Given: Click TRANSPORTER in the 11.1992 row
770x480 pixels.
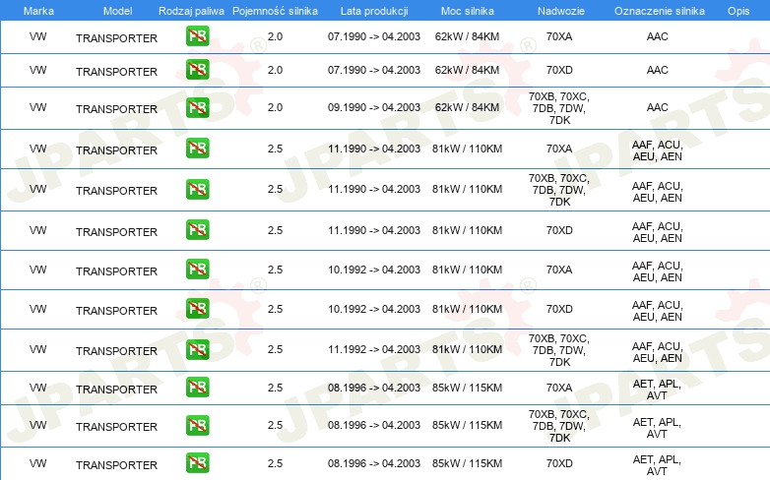Looking at the screenshot, I should tap(116, 351).
